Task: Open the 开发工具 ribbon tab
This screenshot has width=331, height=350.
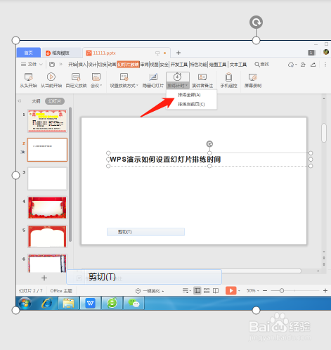Action: coord(179,65)
